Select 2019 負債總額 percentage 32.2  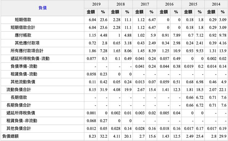coord(104,136)
